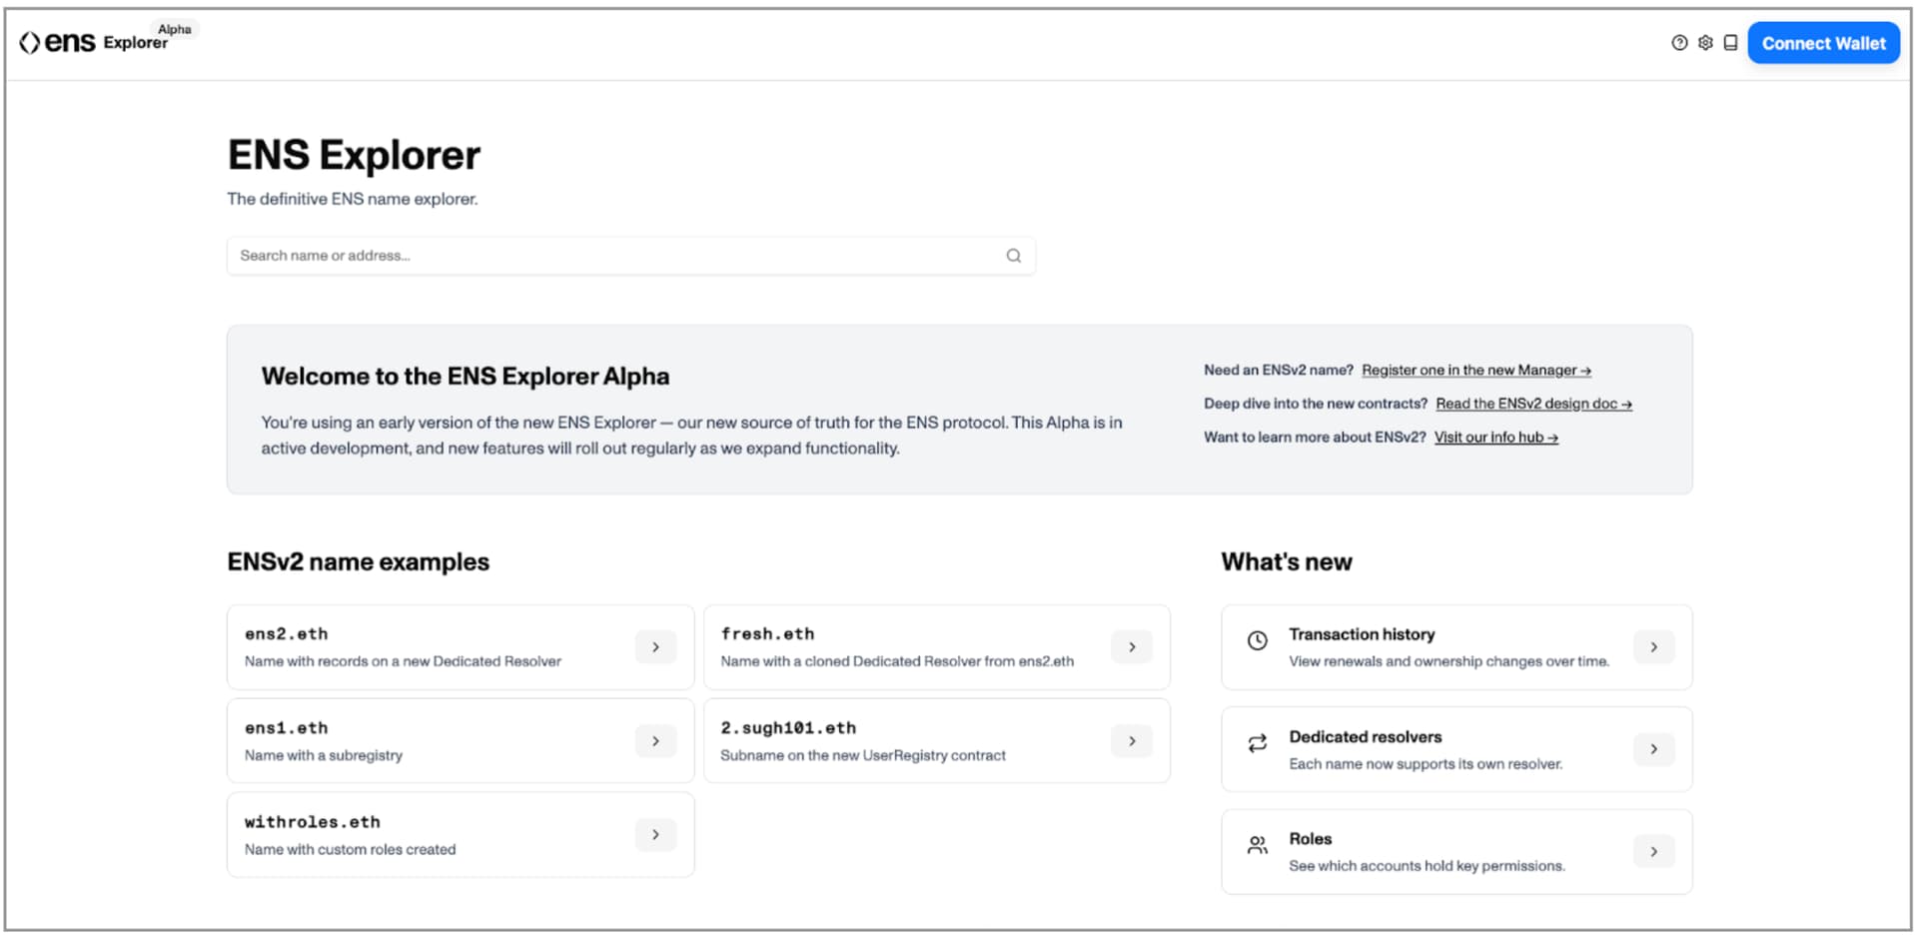Click the Transaction history clock icon
Image resolution: width=1918 pixels, height=936 pixels.
[1257, 641]
